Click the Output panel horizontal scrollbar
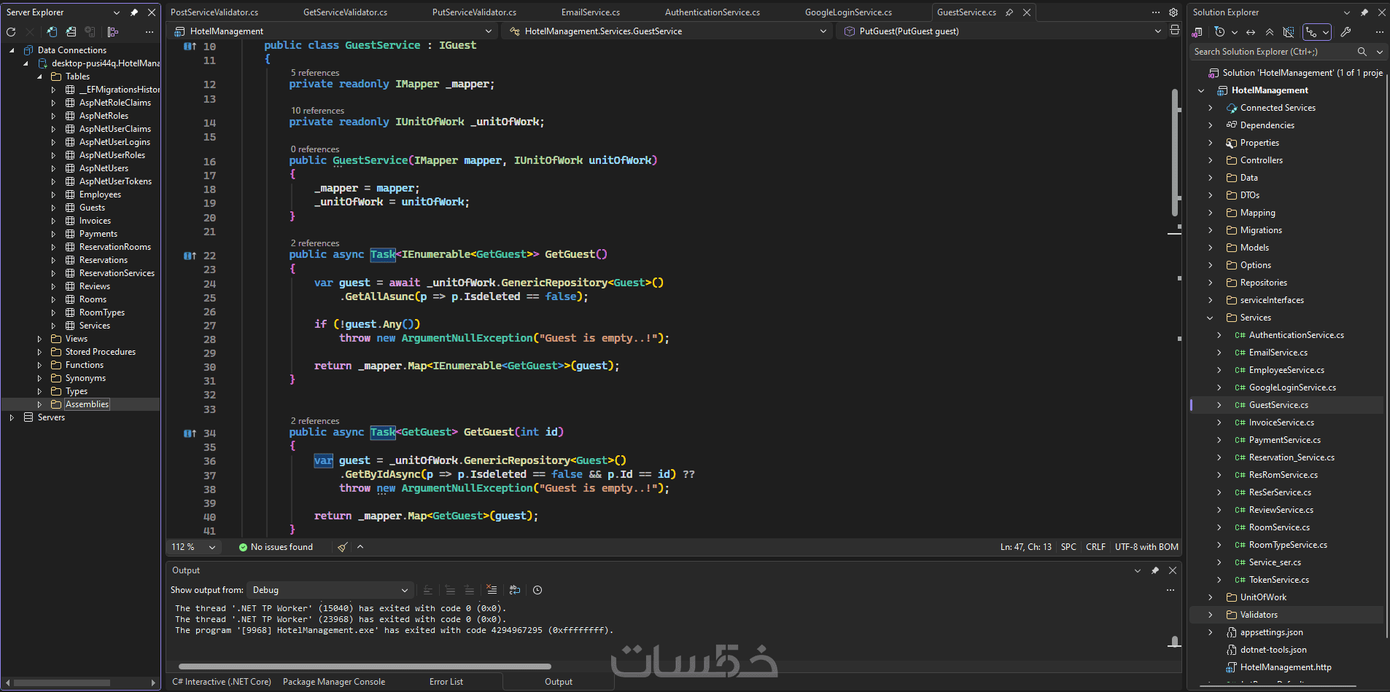Viewport: 1390px width, 692px height. 365,666
